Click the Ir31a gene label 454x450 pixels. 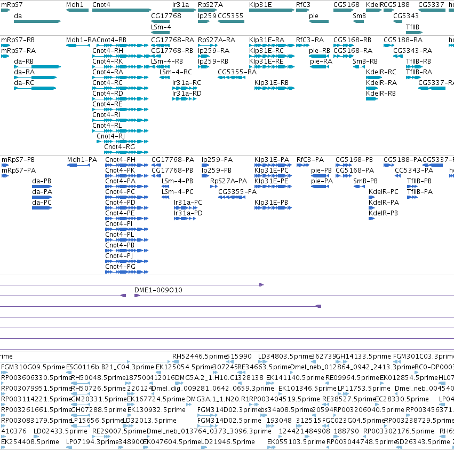pyautogui.click(x=181, y=5)
